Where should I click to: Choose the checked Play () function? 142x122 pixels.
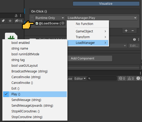point(35,94)
